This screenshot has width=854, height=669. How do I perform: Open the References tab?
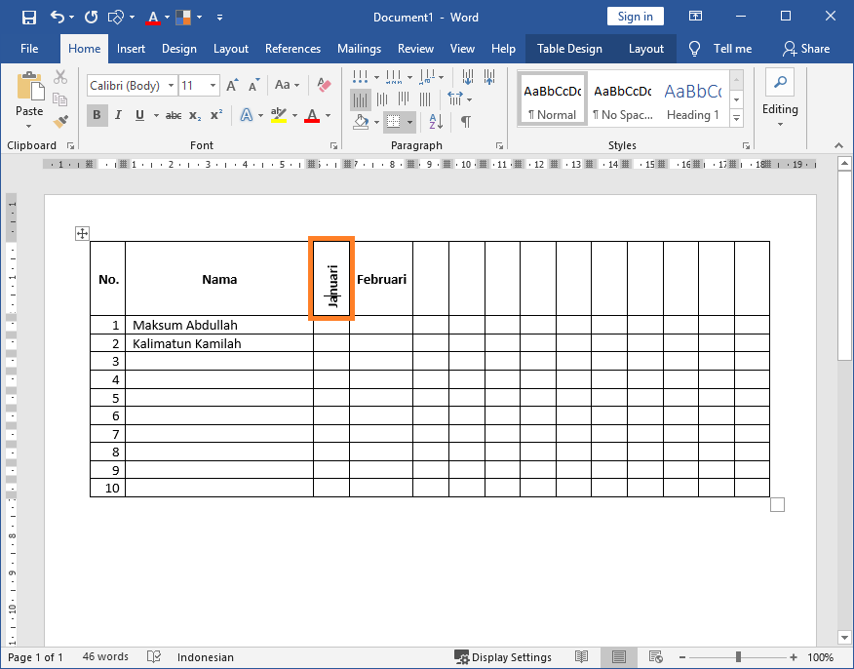(x=293, y=49)
